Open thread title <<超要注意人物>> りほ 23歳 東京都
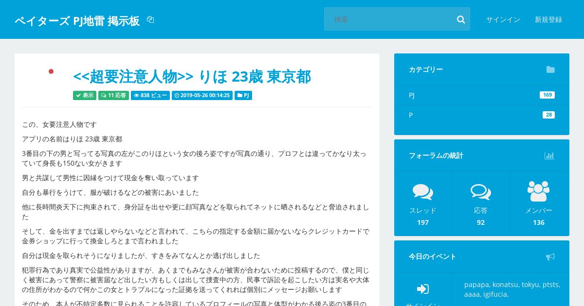The width and height of the screenshot is (584, 306). click(x=192, y=77)
